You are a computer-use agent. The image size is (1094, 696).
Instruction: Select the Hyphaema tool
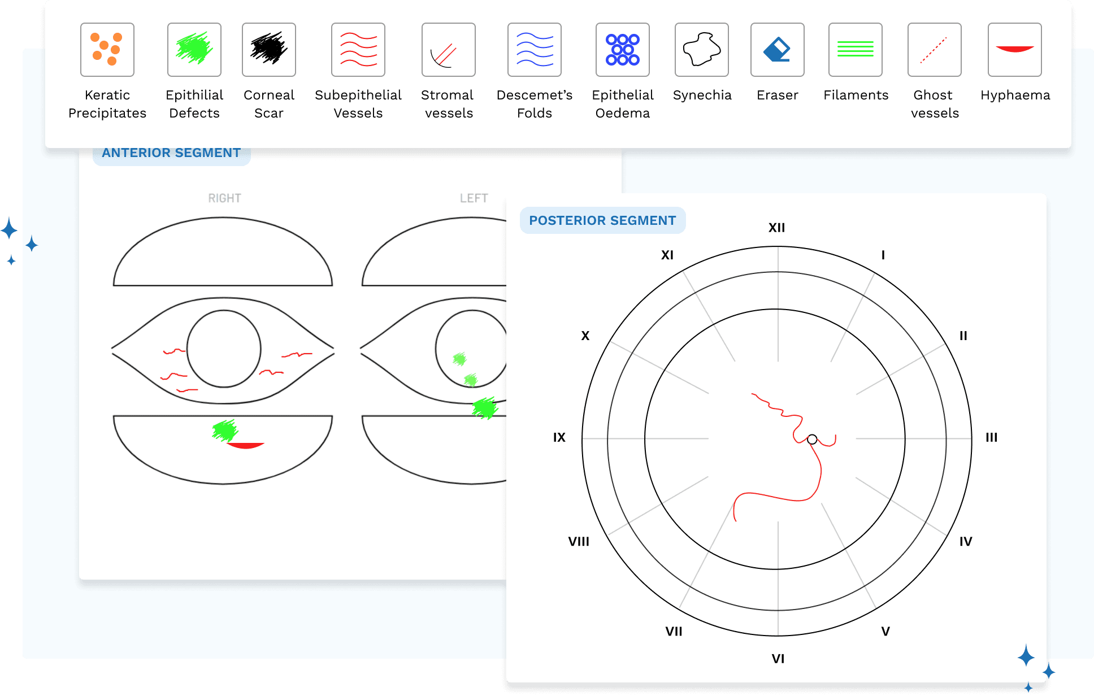[1014, 49]
